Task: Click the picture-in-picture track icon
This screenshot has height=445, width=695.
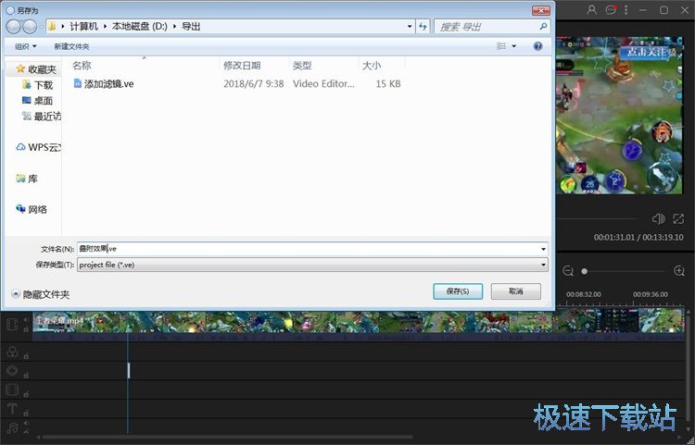Action: click(x=12, y=389)
